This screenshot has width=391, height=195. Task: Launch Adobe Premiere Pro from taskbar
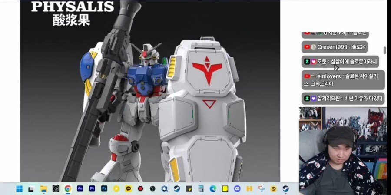[92, 189]
